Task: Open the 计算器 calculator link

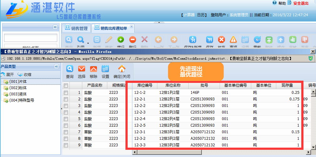Action: click(189, 15)
